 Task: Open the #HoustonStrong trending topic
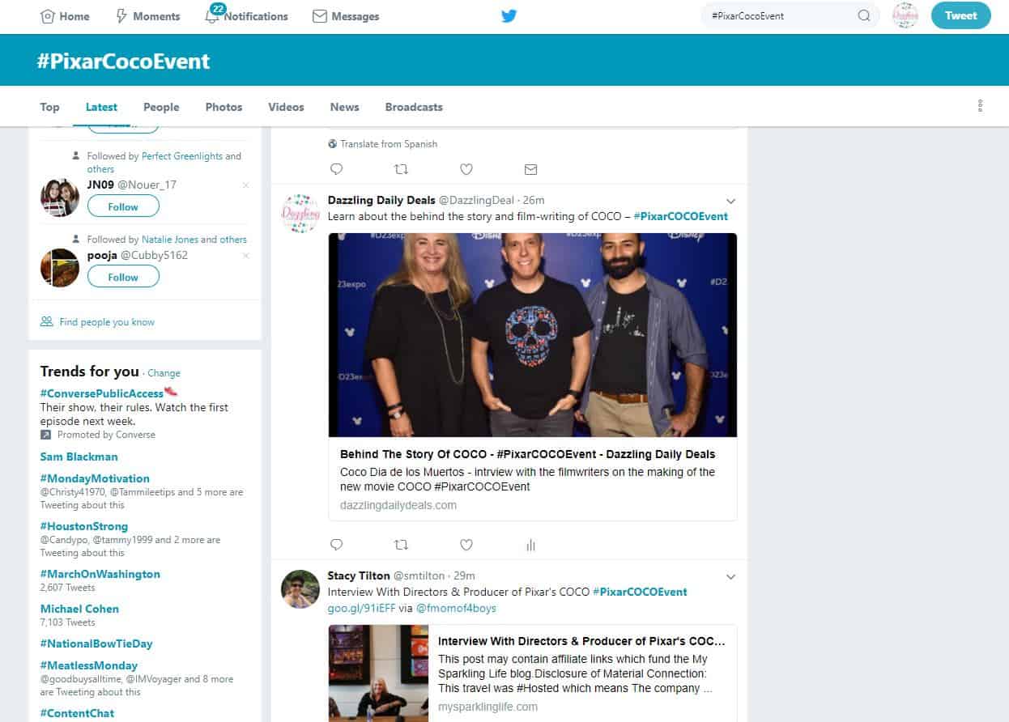click(84, 526)
